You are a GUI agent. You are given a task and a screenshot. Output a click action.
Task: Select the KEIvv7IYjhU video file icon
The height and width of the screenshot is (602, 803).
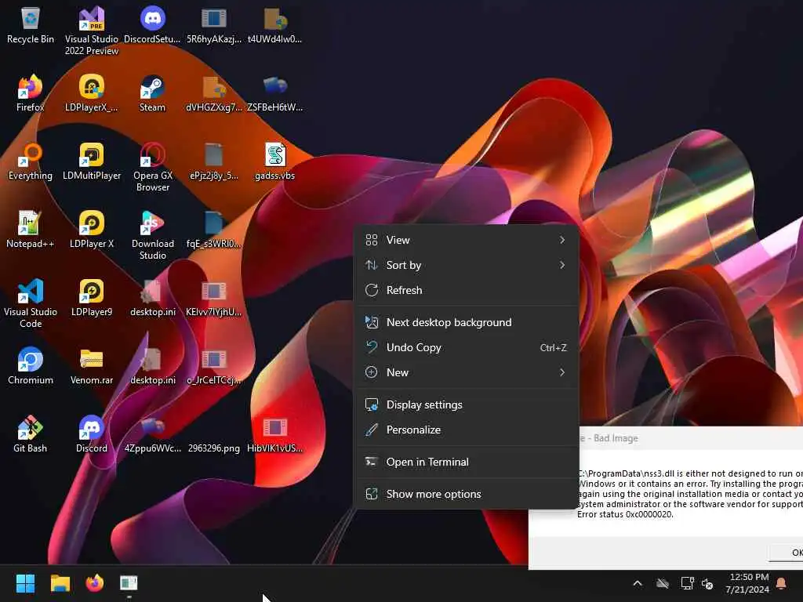214,298
